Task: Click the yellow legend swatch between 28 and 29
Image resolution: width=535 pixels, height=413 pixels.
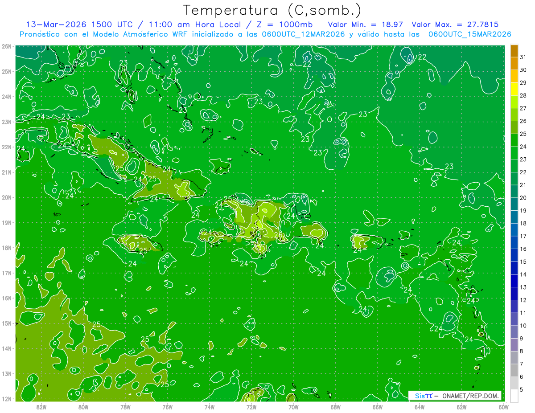Action: click(x=514, y=89)
